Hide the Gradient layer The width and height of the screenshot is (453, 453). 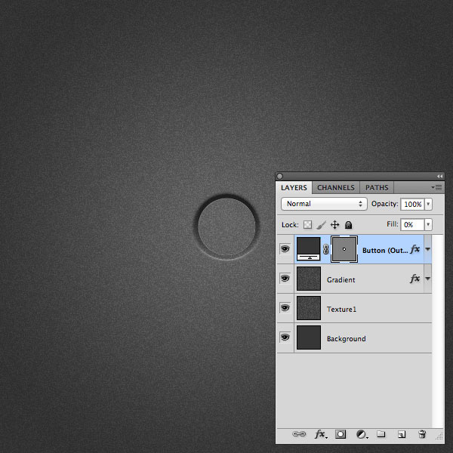coord(285,278)
